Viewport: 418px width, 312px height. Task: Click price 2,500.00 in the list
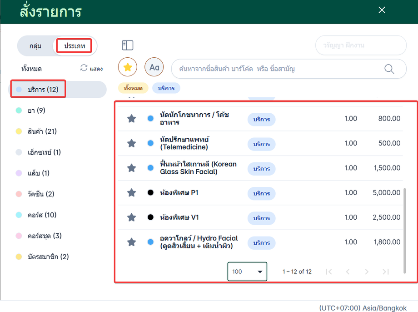pos(387,217)
